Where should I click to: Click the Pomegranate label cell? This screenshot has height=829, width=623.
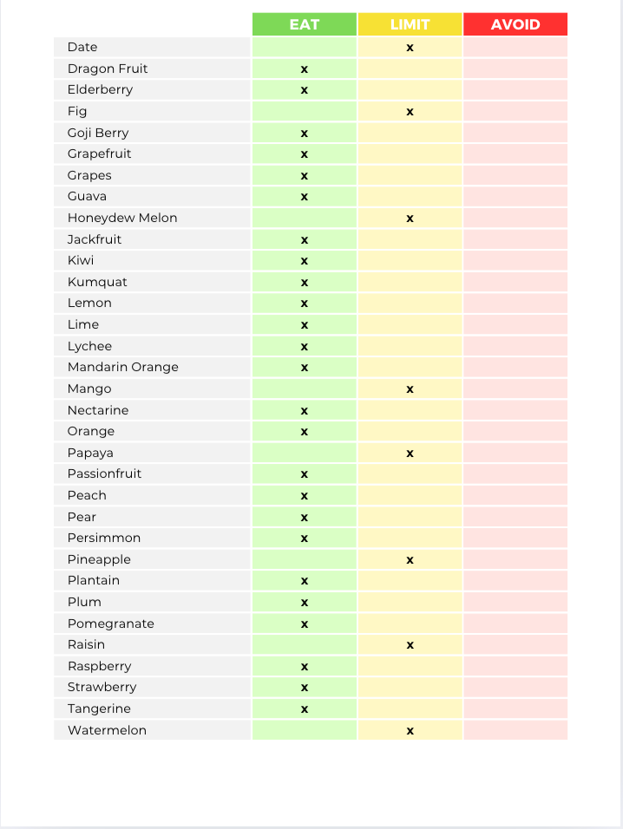tap(110, 623)
